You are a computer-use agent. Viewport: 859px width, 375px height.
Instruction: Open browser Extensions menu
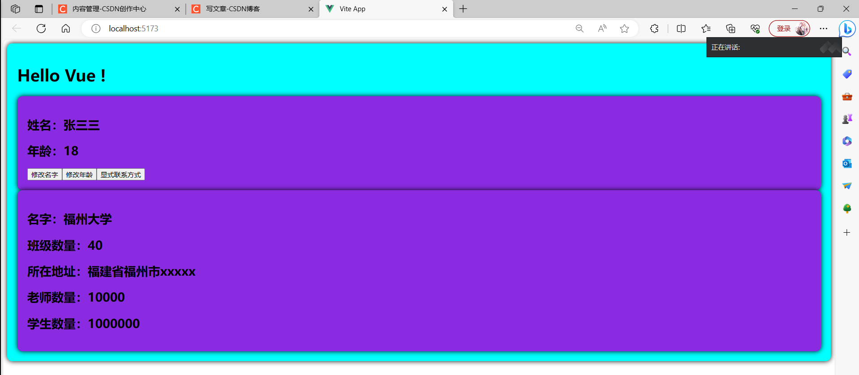(x=654, y=29)
